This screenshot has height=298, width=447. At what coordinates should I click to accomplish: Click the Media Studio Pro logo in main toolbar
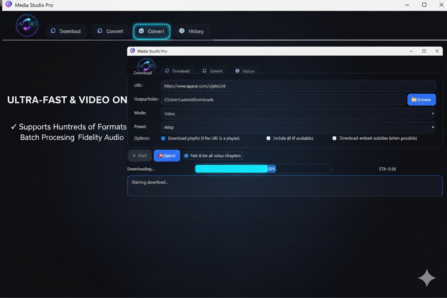[x=27, y=25]
